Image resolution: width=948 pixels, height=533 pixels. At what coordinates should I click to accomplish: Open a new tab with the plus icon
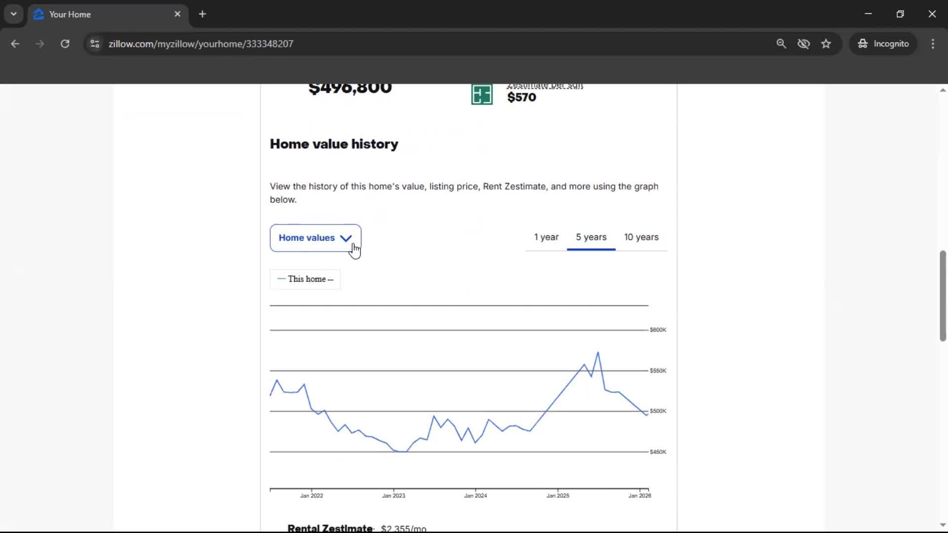pyautogui.click(x=202, y=14)
